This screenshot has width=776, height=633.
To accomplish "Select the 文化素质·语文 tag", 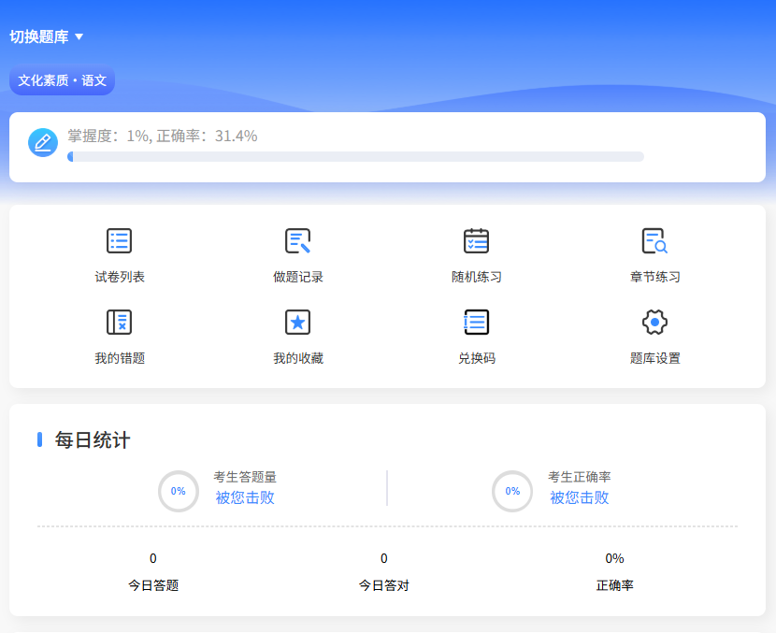I will pos(62,81).
